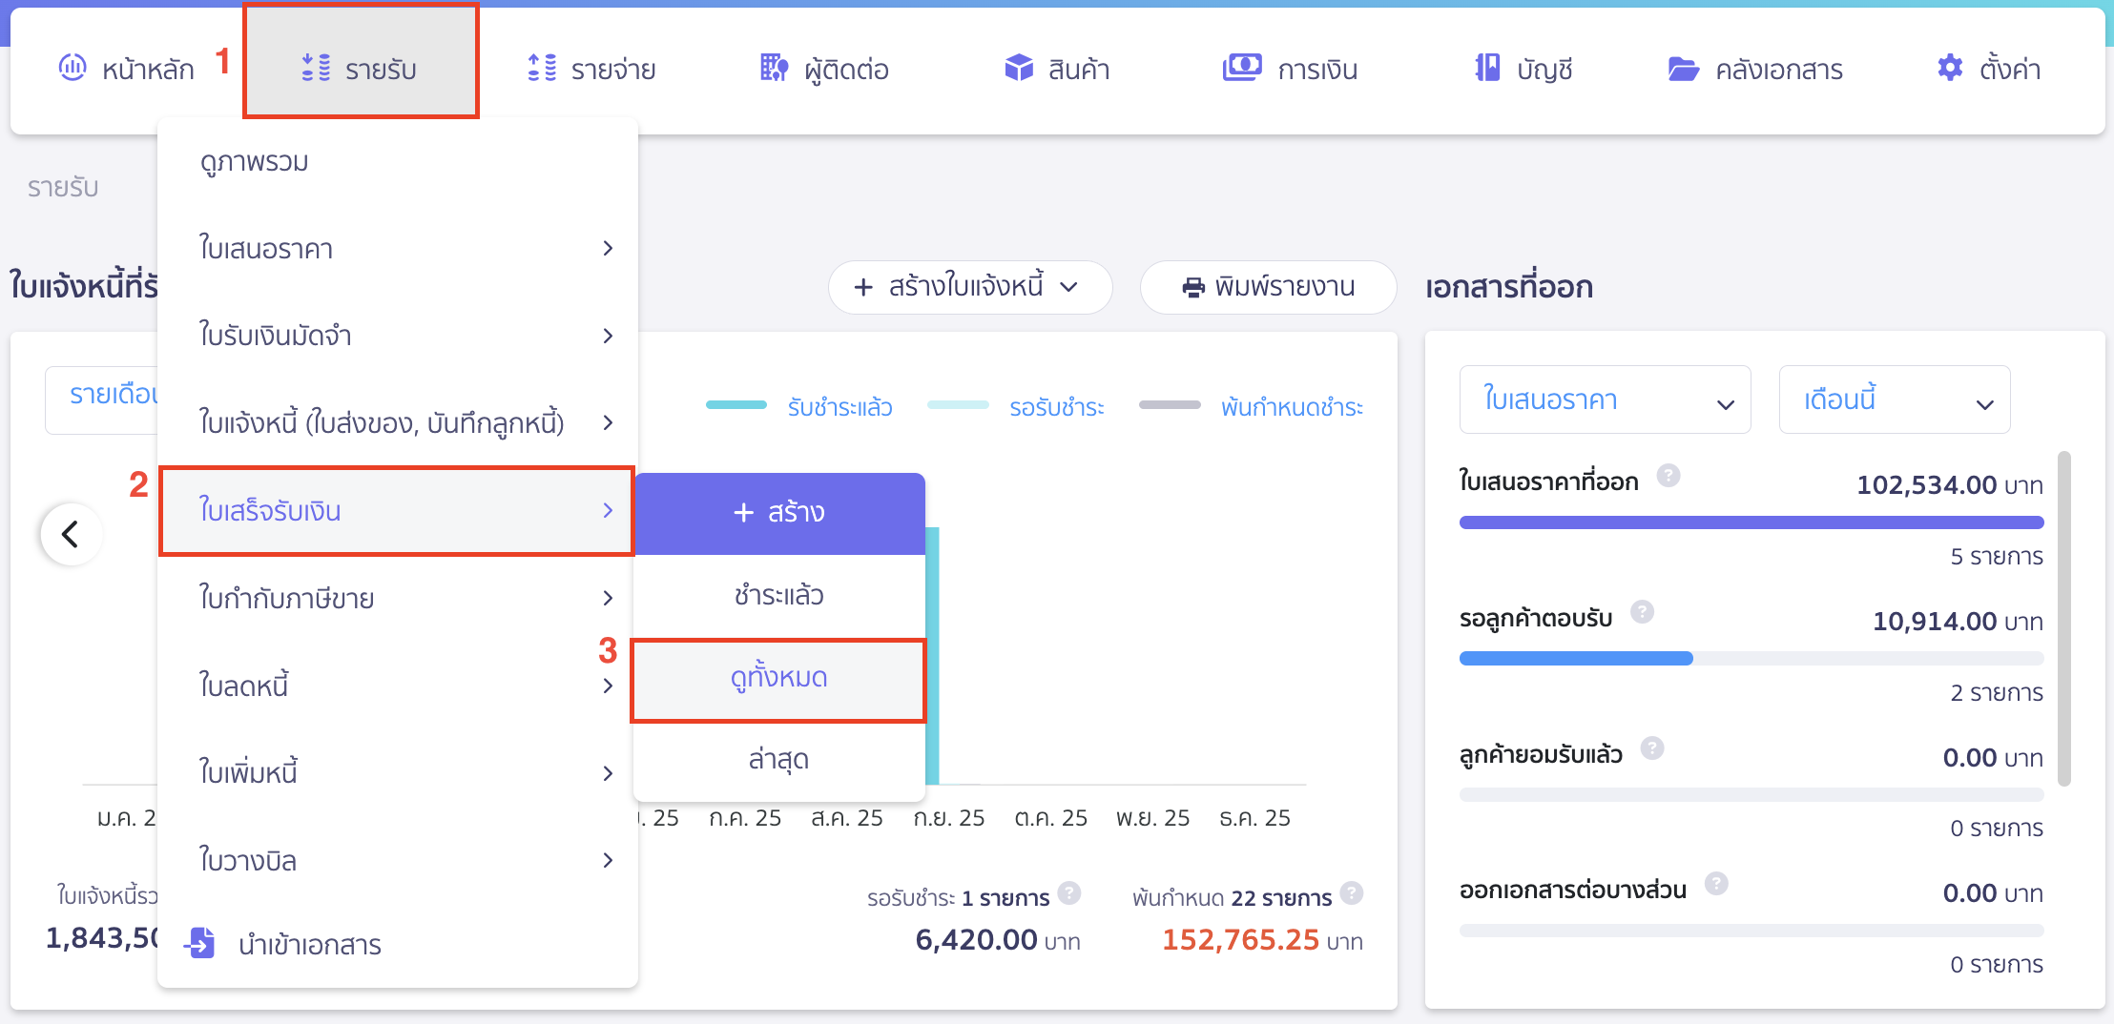Screen dimensions: 2114x1024
Task: Open the เดือนนี้ period dropdown
Action: point(1895,399)
